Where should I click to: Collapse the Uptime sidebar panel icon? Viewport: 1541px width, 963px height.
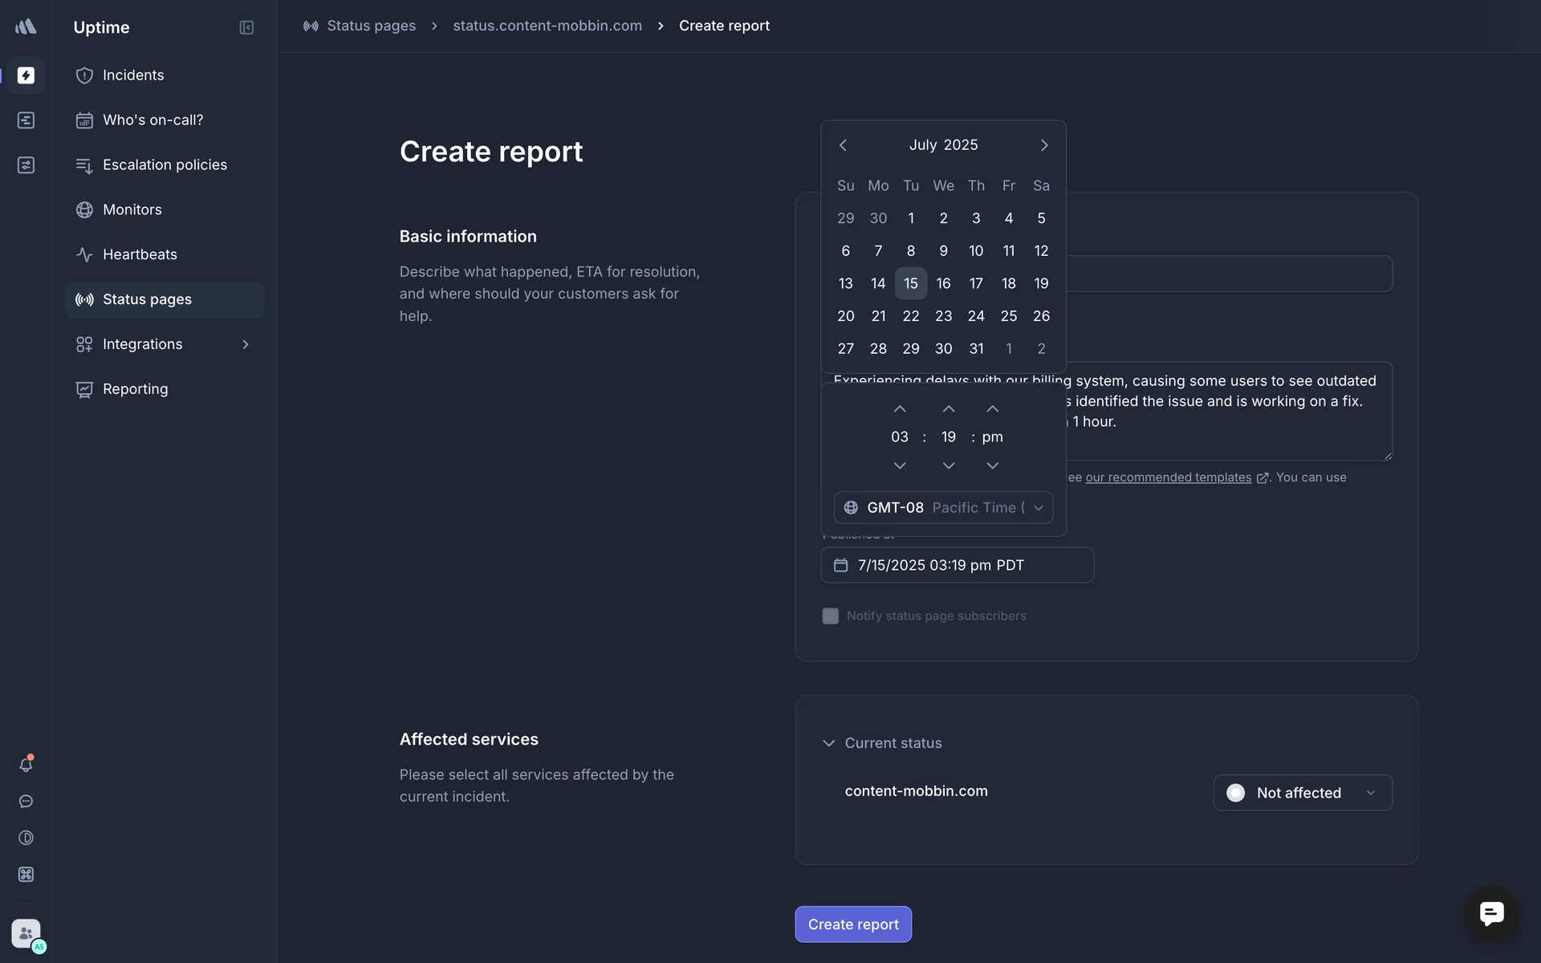point(246,27)
